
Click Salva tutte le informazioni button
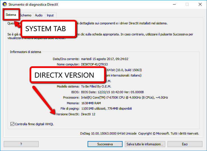pos(145,144)
